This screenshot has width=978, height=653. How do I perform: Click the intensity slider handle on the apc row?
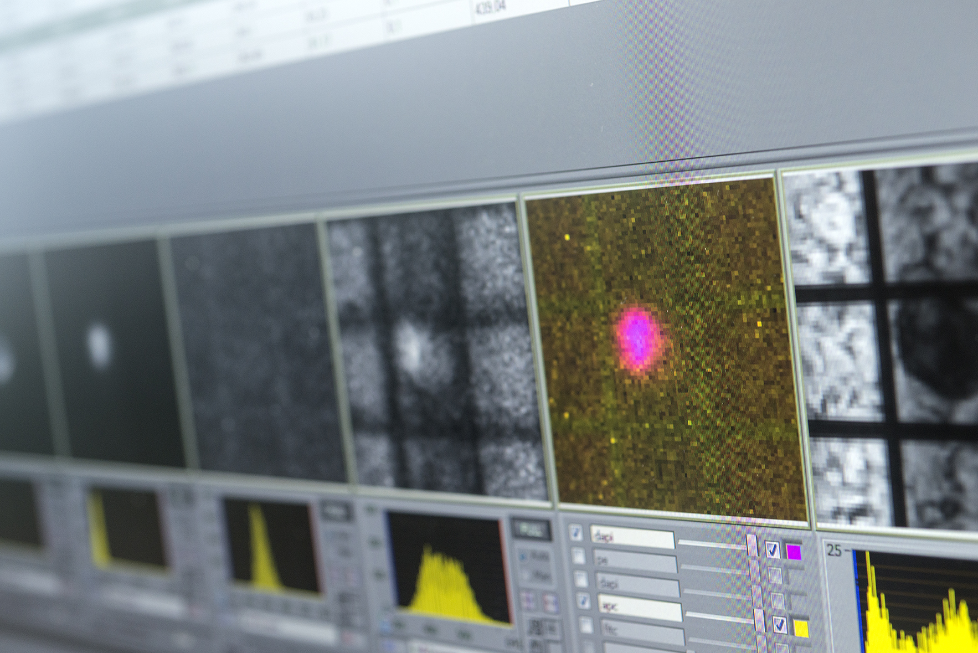[x=759, y=620]
